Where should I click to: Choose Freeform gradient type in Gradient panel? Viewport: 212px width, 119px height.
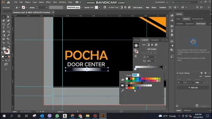pyautogui.click(x=156, y=45)
